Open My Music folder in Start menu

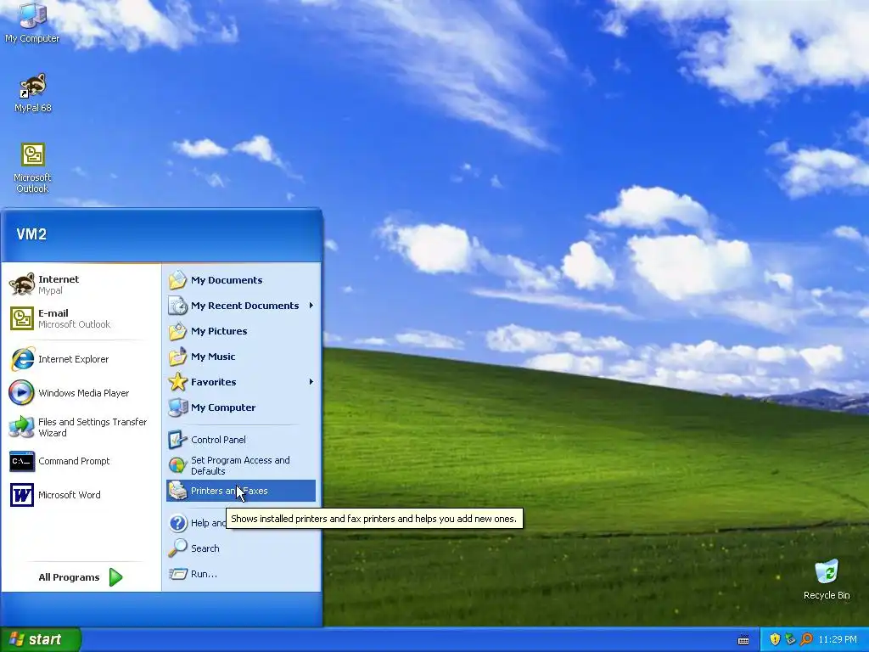[x=240, y=357]
